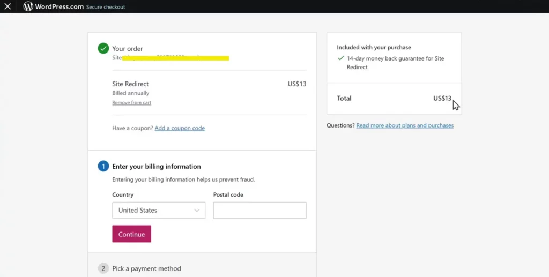Click the step 1 circle for billing information
549x277 pixels.
click(x=103, y=166)
